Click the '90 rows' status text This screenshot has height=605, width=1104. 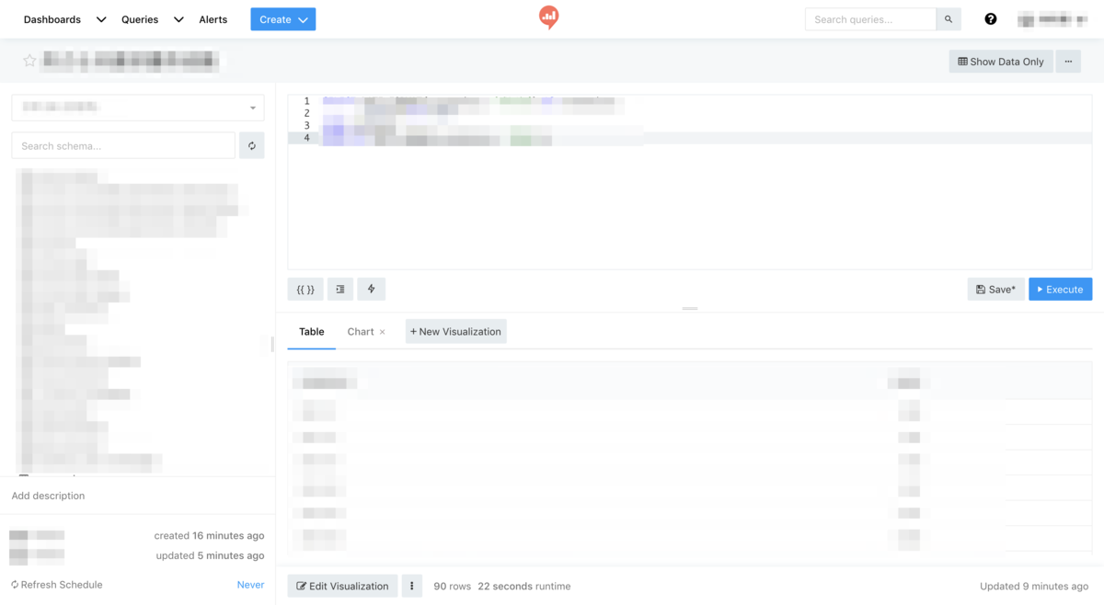453,587
